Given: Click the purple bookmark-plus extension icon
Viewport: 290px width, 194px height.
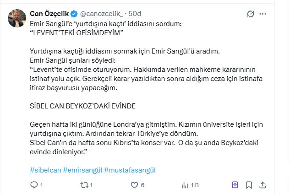Looking at the screenshot, I should 235,185.
